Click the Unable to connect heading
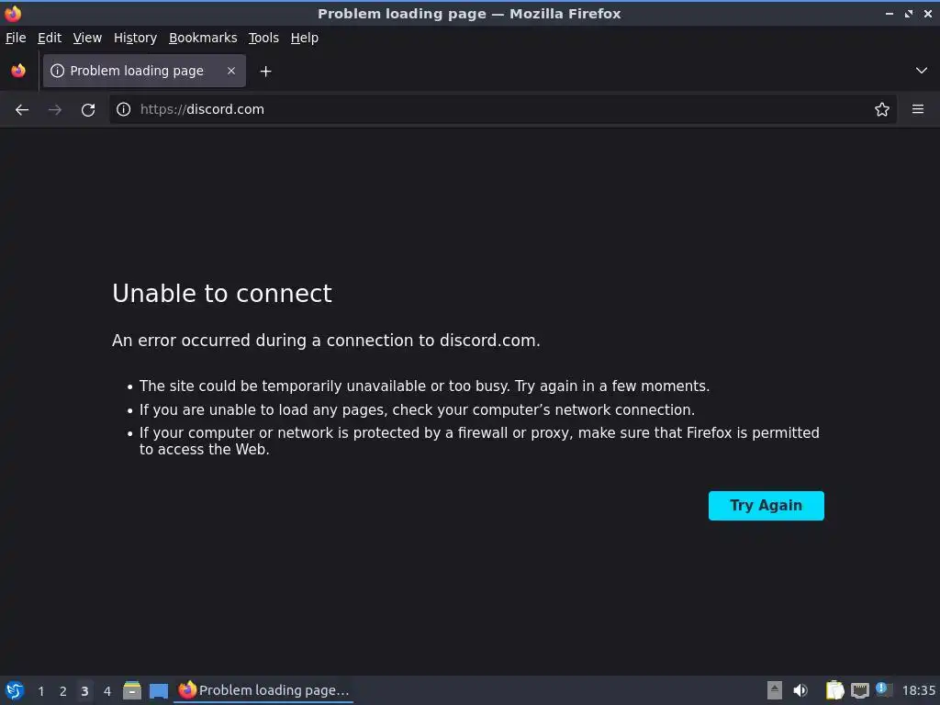This screenshot has height=705, width=940. coord(222,293)
